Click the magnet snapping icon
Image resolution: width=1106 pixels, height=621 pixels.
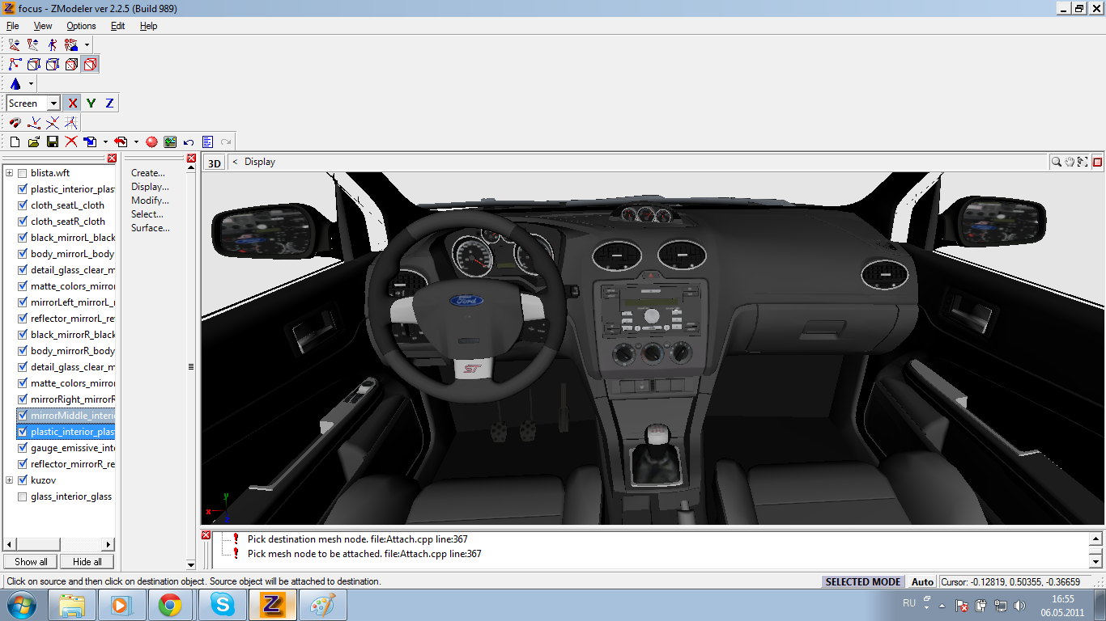click(x=15, y=122)
